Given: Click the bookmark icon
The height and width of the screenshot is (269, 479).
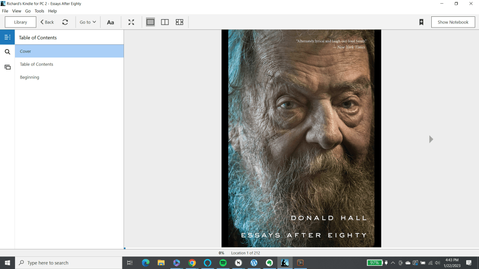Looking at the screenshot, I should (x=421, y=22).
